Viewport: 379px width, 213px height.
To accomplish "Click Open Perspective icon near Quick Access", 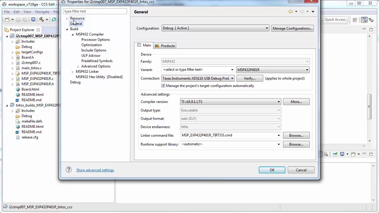I will [355, 20].
